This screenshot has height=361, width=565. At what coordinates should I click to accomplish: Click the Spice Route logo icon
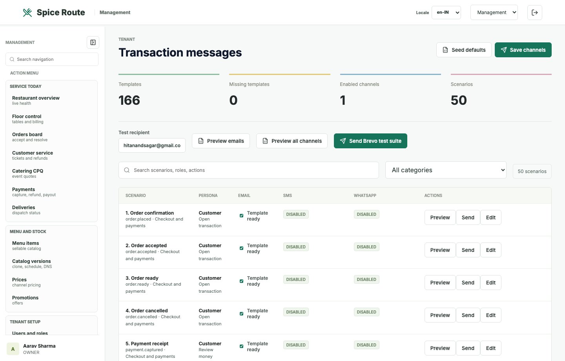pyautogui.click(x=27, y=13)
